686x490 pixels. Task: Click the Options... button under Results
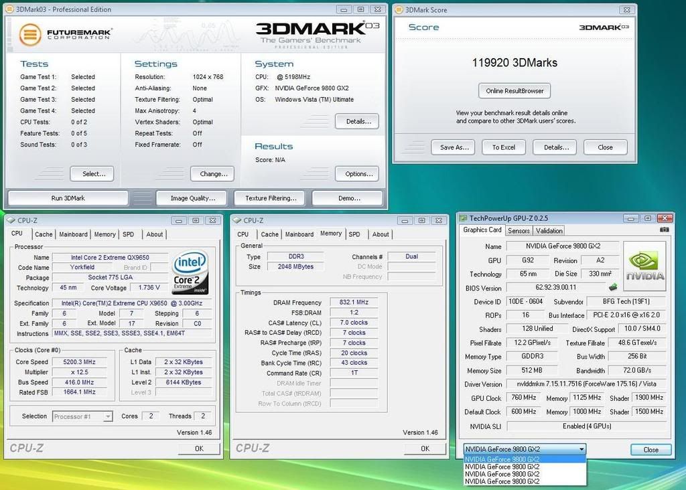[x=357, y=174]
